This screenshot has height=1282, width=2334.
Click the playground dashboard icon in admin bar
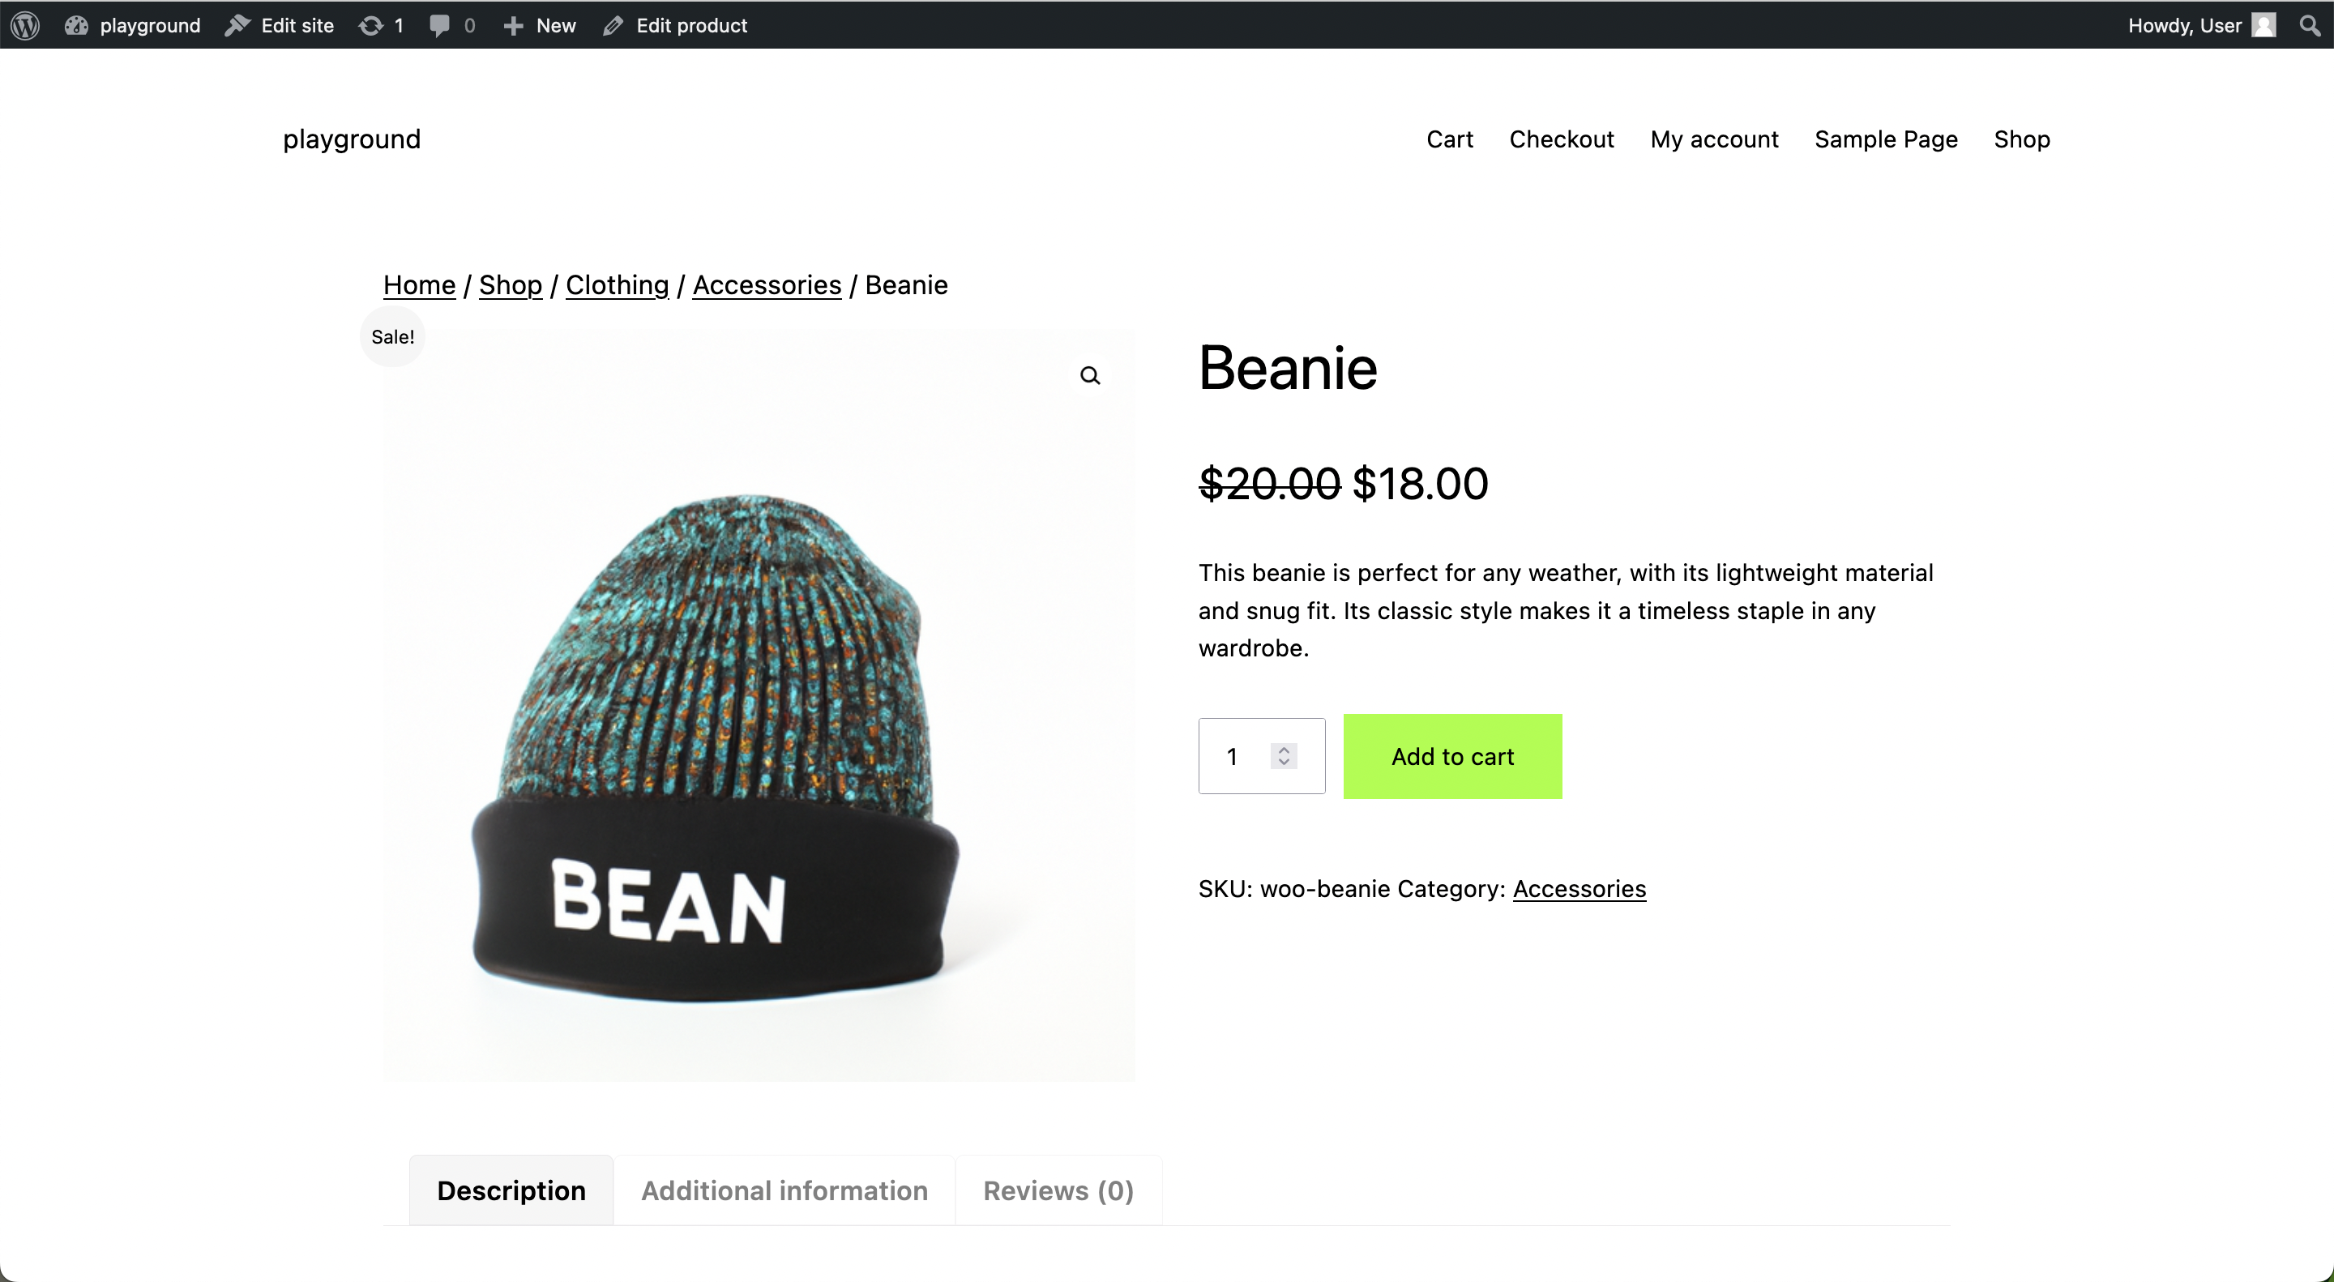[76, 25]
